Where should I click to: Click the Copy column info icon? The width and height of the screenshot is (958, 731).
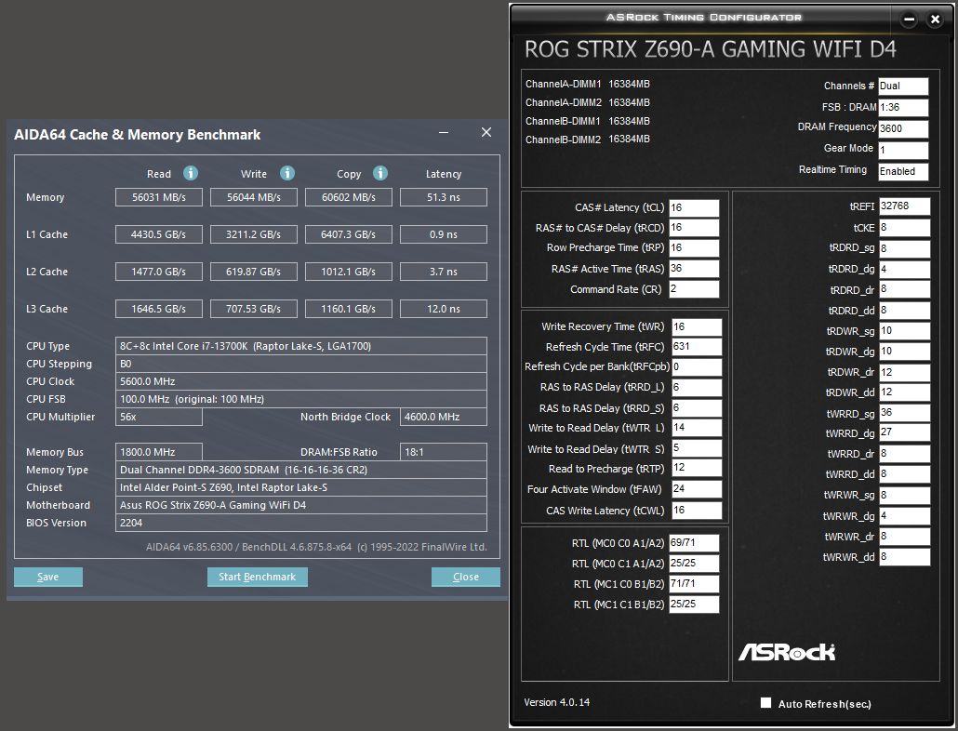pos(380,173)
